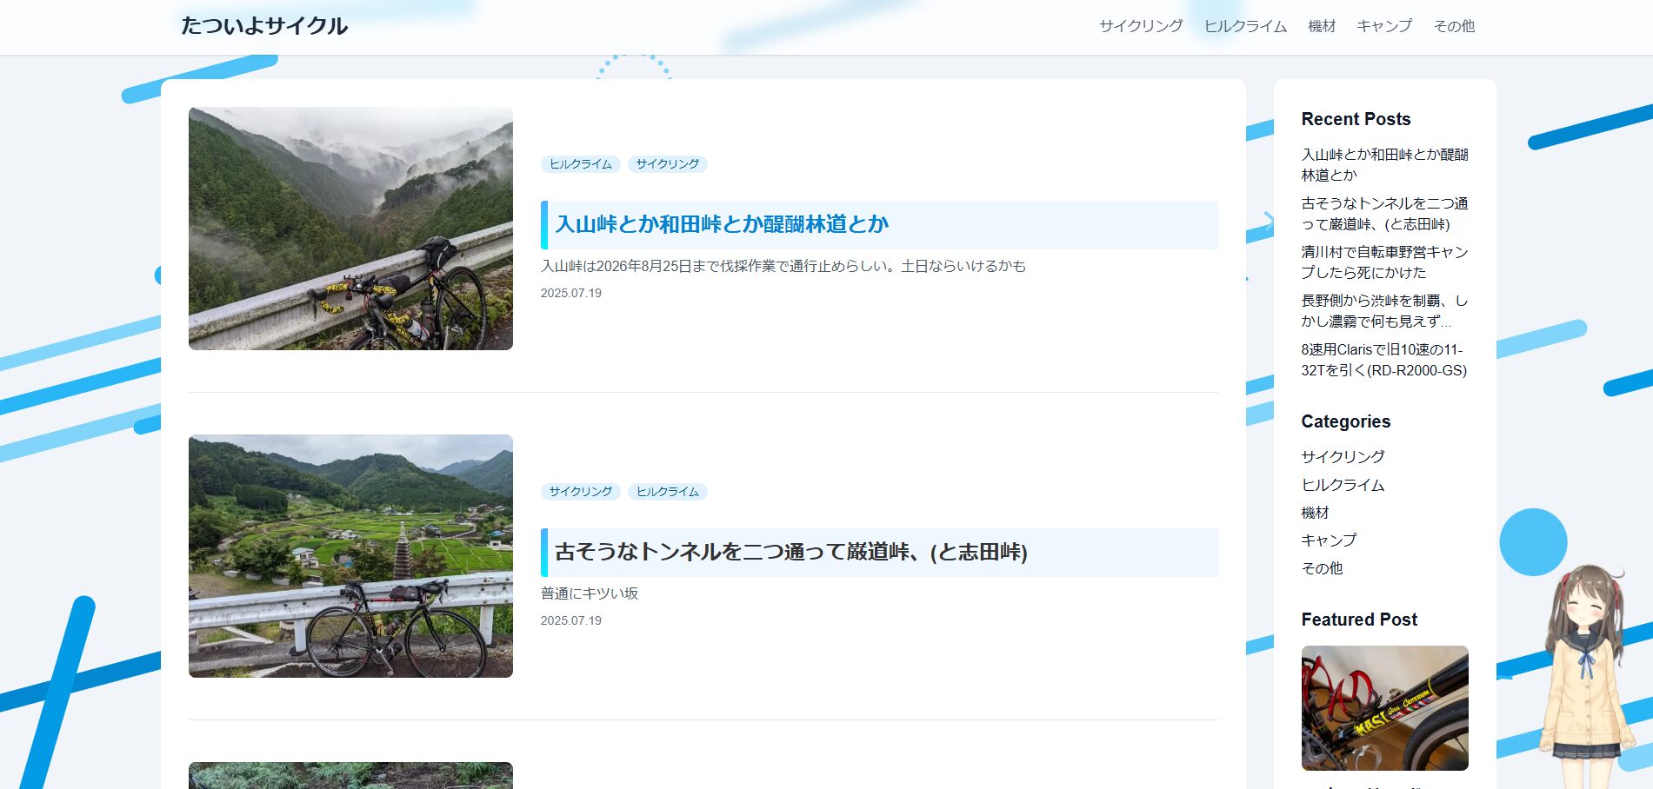Viewport: 1653px width, 789px height.
Task: Click その他 in the top navigation
Action: pos(1453,26)
